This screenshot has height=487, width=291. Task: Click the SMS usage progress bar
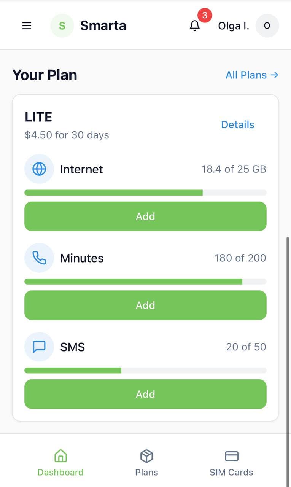[145, 370]
